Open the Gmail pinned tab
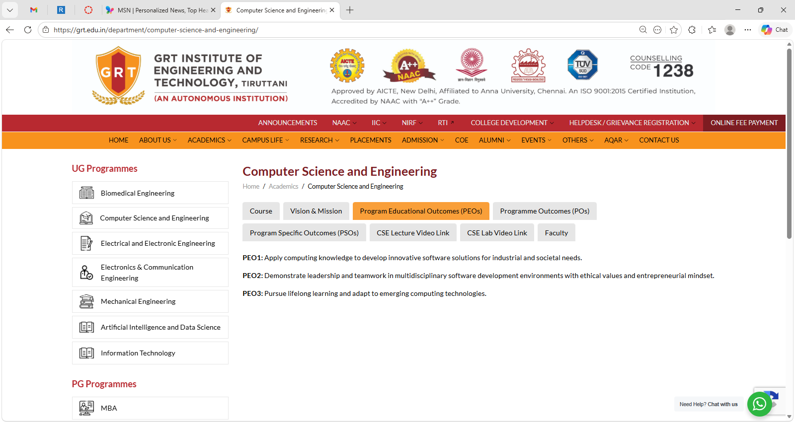The image size is (795, 423). click(x=34, y=10)
